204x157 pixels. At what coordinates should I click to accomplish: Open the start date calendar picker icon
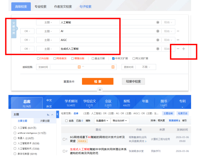(x=79, y=67)
